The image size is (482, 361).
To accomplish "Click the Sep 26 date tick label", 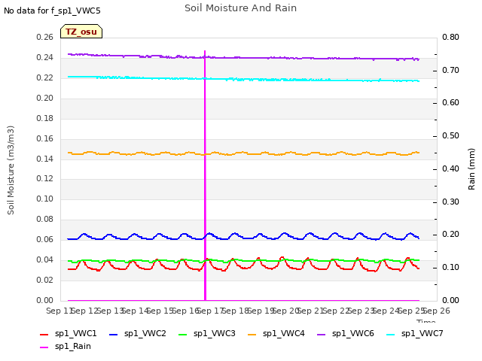I will pos(438,311).
